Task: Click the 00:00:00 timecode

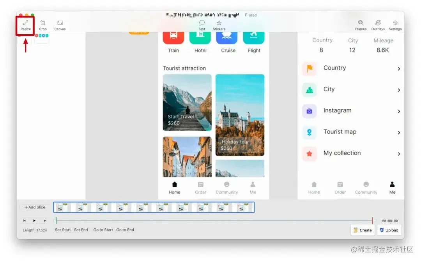Action: tap(390, 221)
